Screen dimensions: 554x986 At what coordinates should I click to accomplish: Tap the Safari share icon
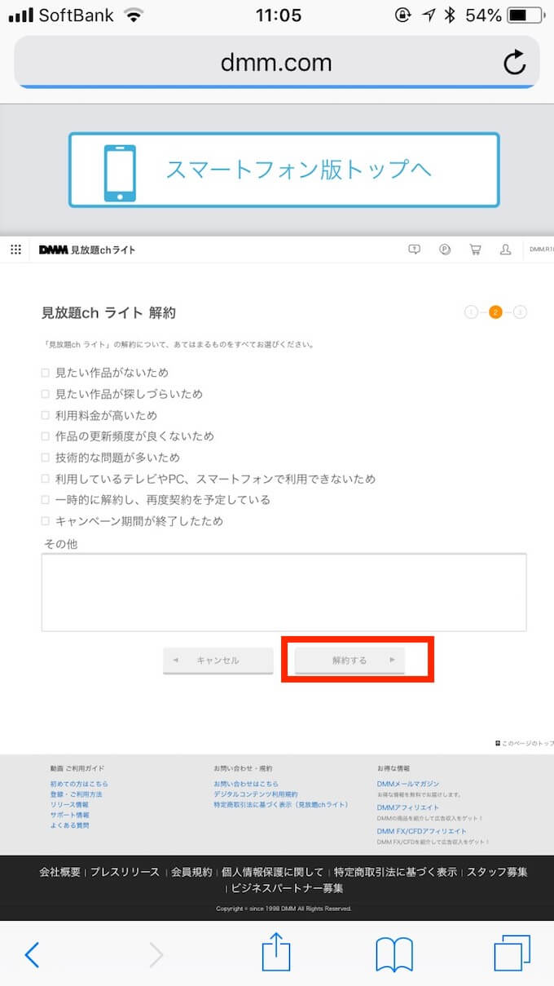pos(275,952)
